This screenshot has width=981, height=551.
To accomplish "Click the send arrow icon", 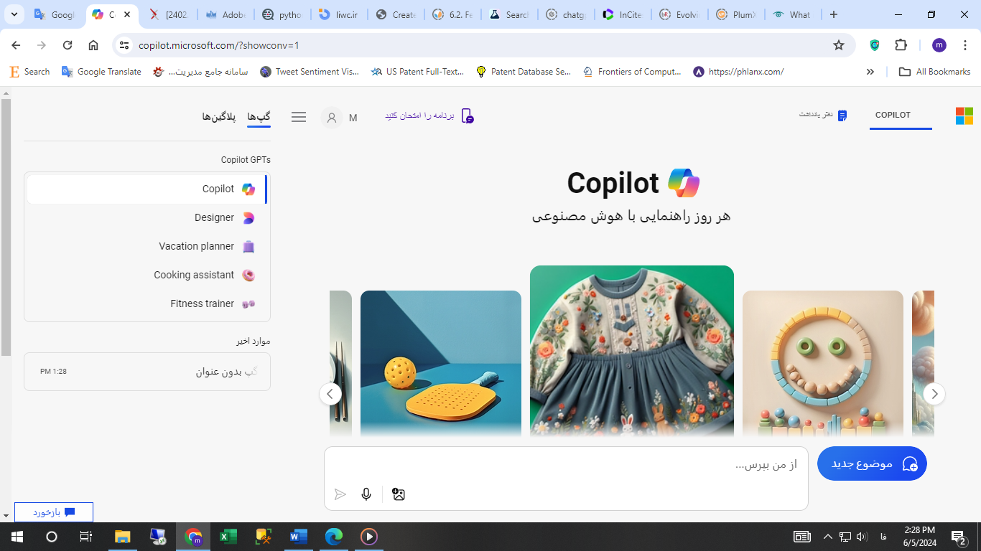I will pyautogui.click(x=340, y=494).
